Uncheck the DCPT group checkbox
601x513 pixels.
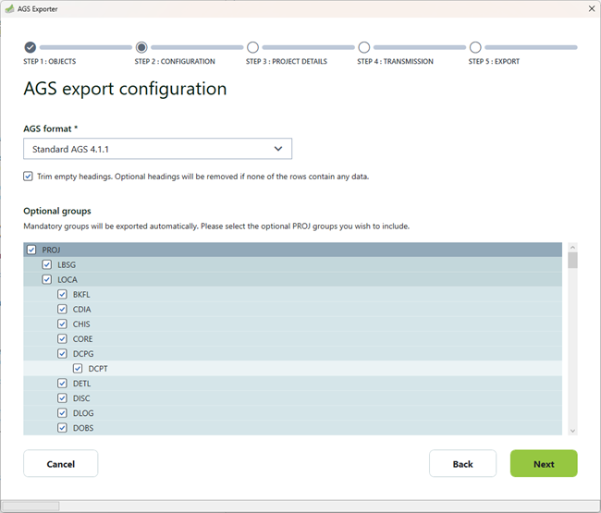click(x=78, y=369)
